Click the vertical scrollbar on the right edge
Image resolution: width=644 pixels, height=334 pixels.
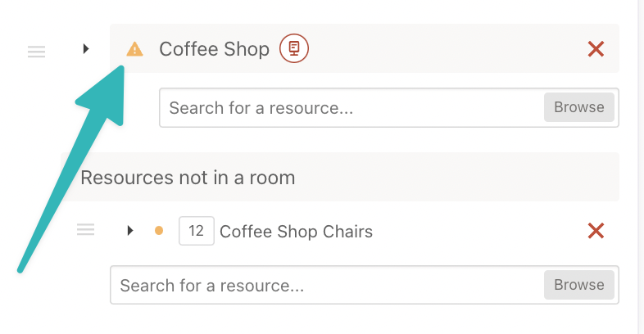641,167
